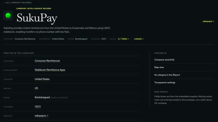Click the Appears In heading
Viewport: 218px width, 122px height.
[x=160, y=53]
